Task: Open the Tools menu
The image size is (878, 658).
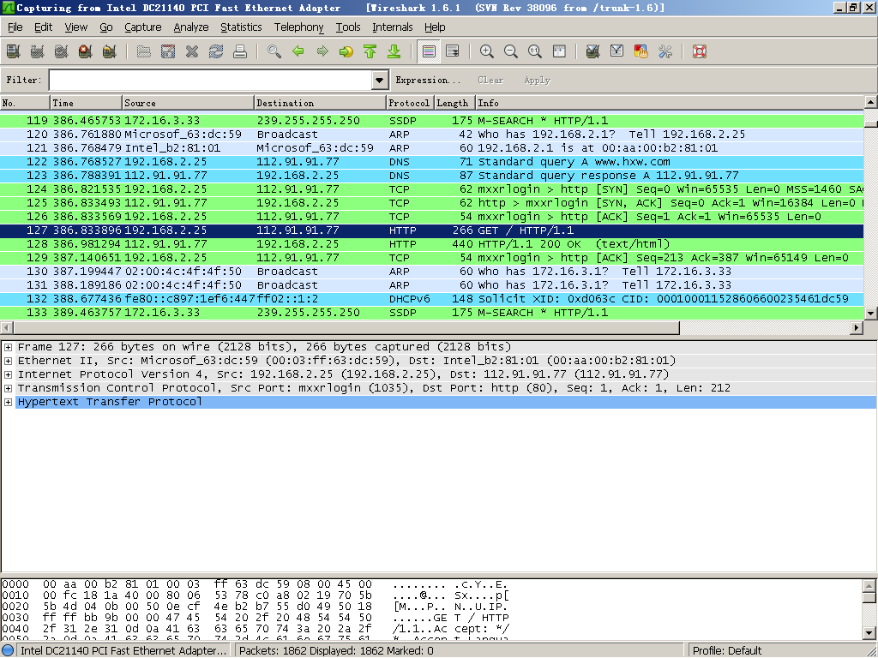Action: [348, 27]
